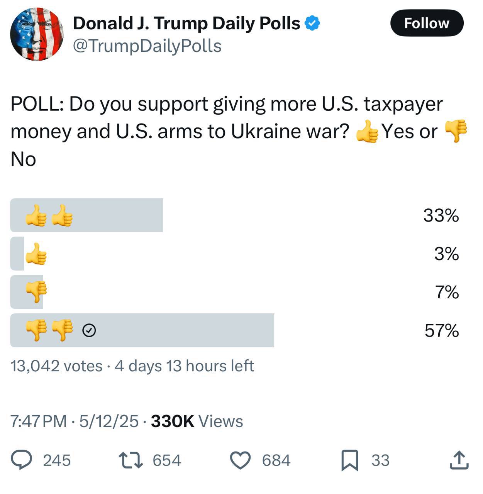Bookmark the post with bookmark icon
This screenshot has height=494, width=483.
(350, 460)
